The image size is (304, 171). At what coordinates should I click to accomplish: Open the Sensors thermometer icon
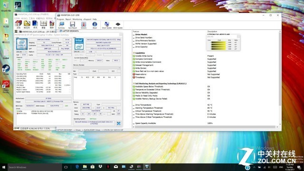84,25
